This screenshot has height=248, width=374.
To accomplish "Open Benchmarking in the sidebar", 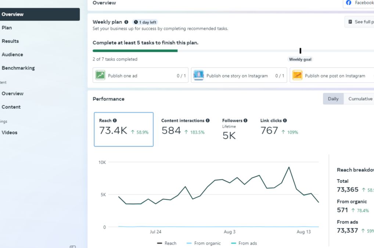I will [x=18, y=68].
